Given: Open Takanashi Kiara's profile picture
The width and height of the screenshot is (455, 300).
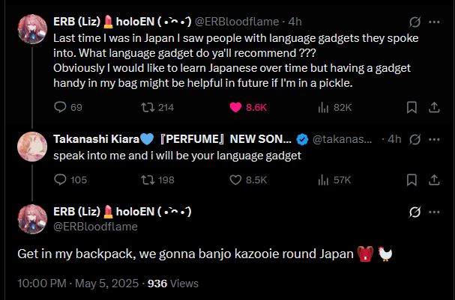Looking at the screenshot, I should [32, 147].
